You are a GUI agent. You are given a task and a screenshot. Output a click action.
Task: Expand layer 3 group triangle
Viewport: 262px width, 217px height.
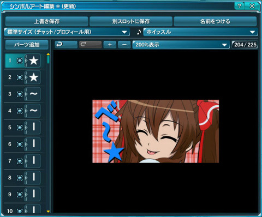[26, 94]
